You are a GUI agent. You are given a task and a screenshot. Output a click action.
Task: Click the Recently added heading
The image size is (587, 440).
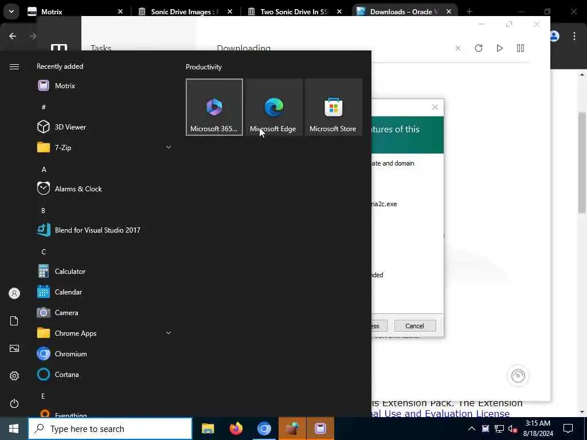point(60,66)
